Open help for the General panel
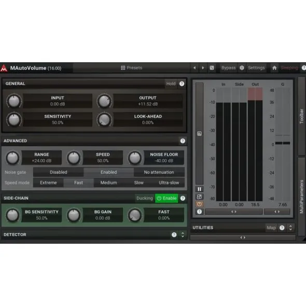 tap(182, 84)
